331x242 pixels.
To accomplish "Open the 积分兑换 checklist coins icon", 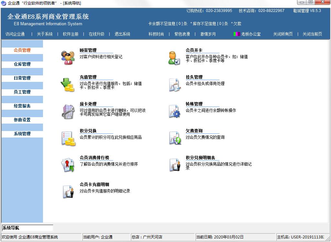I will pos(68,138).
